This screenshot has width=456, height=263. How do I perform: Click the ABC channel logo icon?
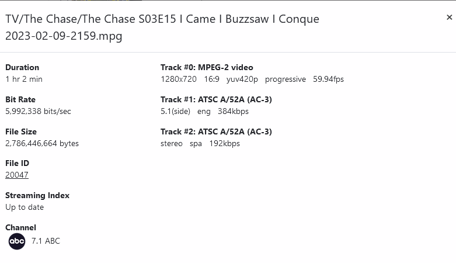click(x=17, y=241)
